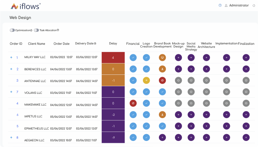Click ANTENNAE Logo Creation paused icon

(146, 81)
